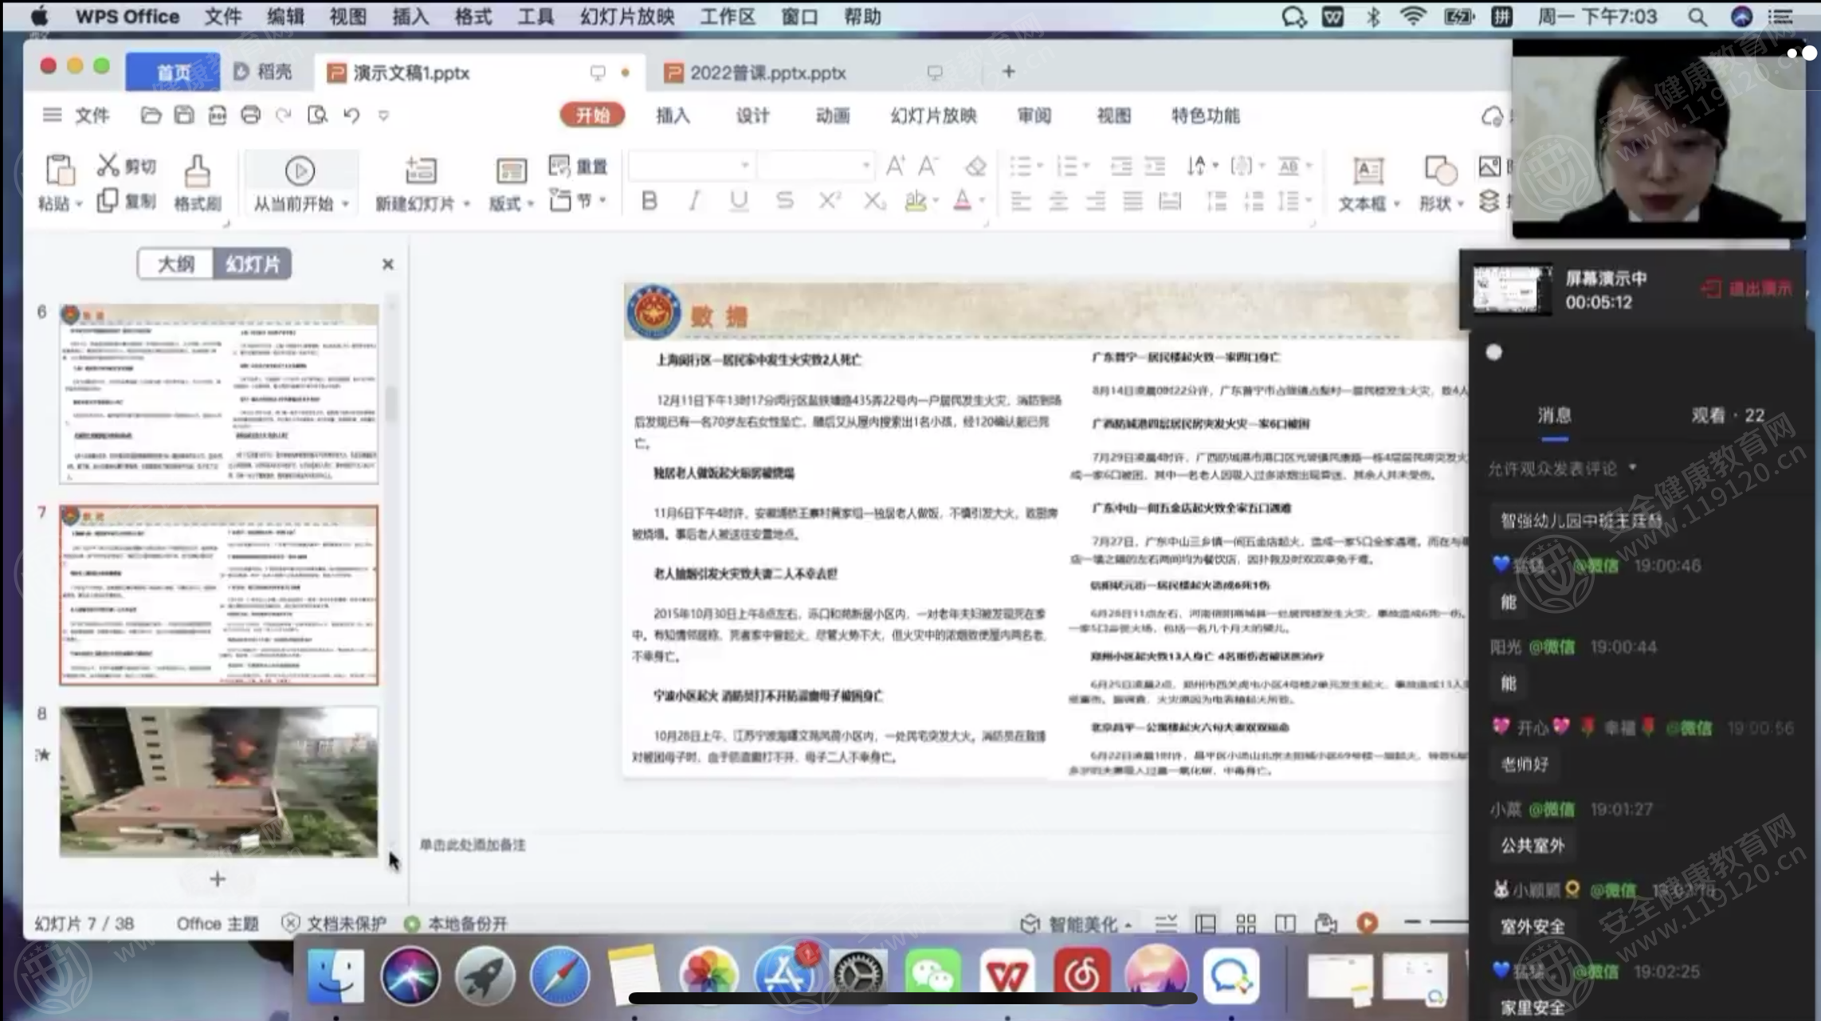Add slide with plus button
The image size is (1821, 1021).
(x=218, y=879)
